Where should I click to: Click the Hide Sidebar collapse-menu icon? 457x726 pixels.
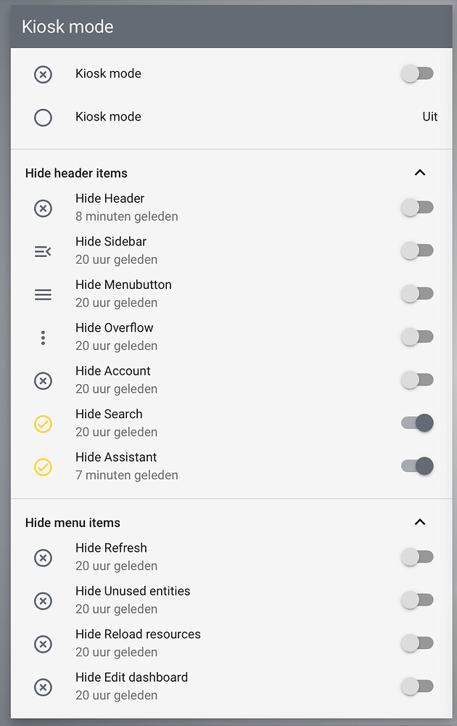(43, 251)
